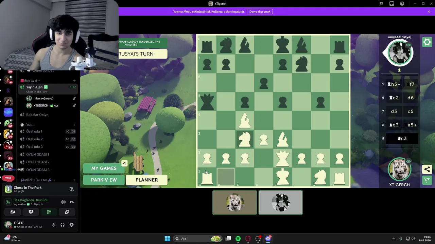Click move h5+ in move list
Image resolution: width=435 pixels, height=244 pixels.
394,84
